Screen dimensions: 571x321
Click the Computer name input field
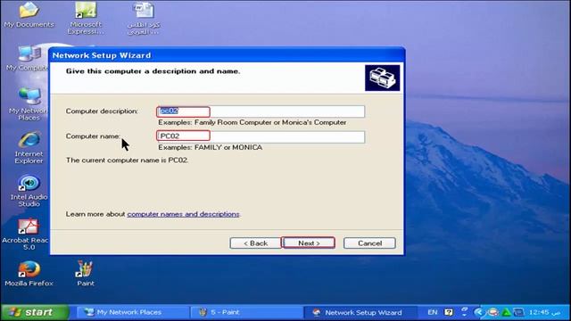pyautogui.click(x=261, y=136)
